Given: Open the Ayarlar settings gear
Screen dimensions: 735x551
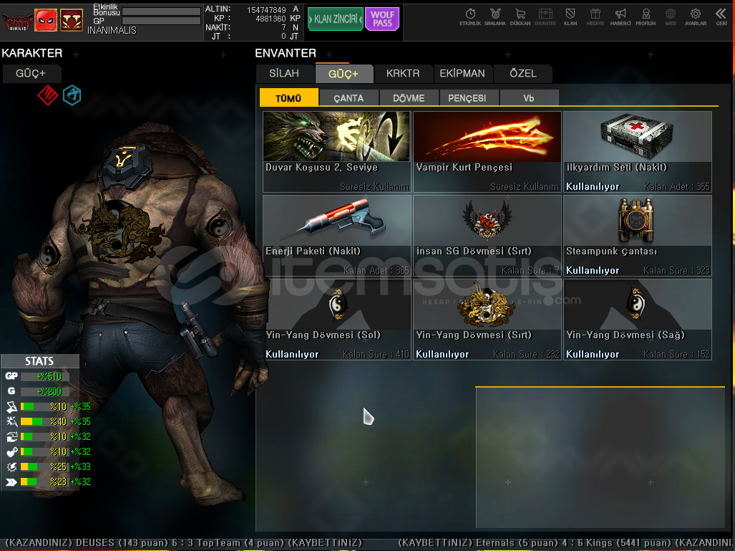Looking at the screenshot, I should pos(696,17).
